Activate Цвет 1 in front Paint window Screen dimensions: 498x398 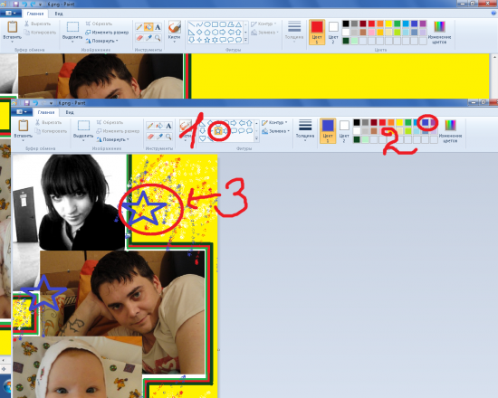(x=328, y=131)
